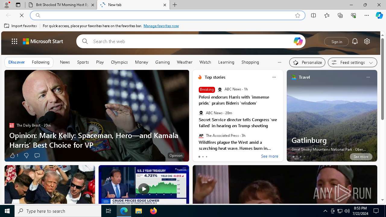Open the Favorites hub
Screen dimensions: 386x217
pyautogui.click(x=327, y=15)
